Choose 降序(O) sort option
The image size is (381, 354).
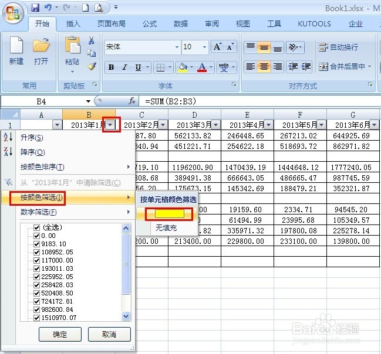coord(68,152)
